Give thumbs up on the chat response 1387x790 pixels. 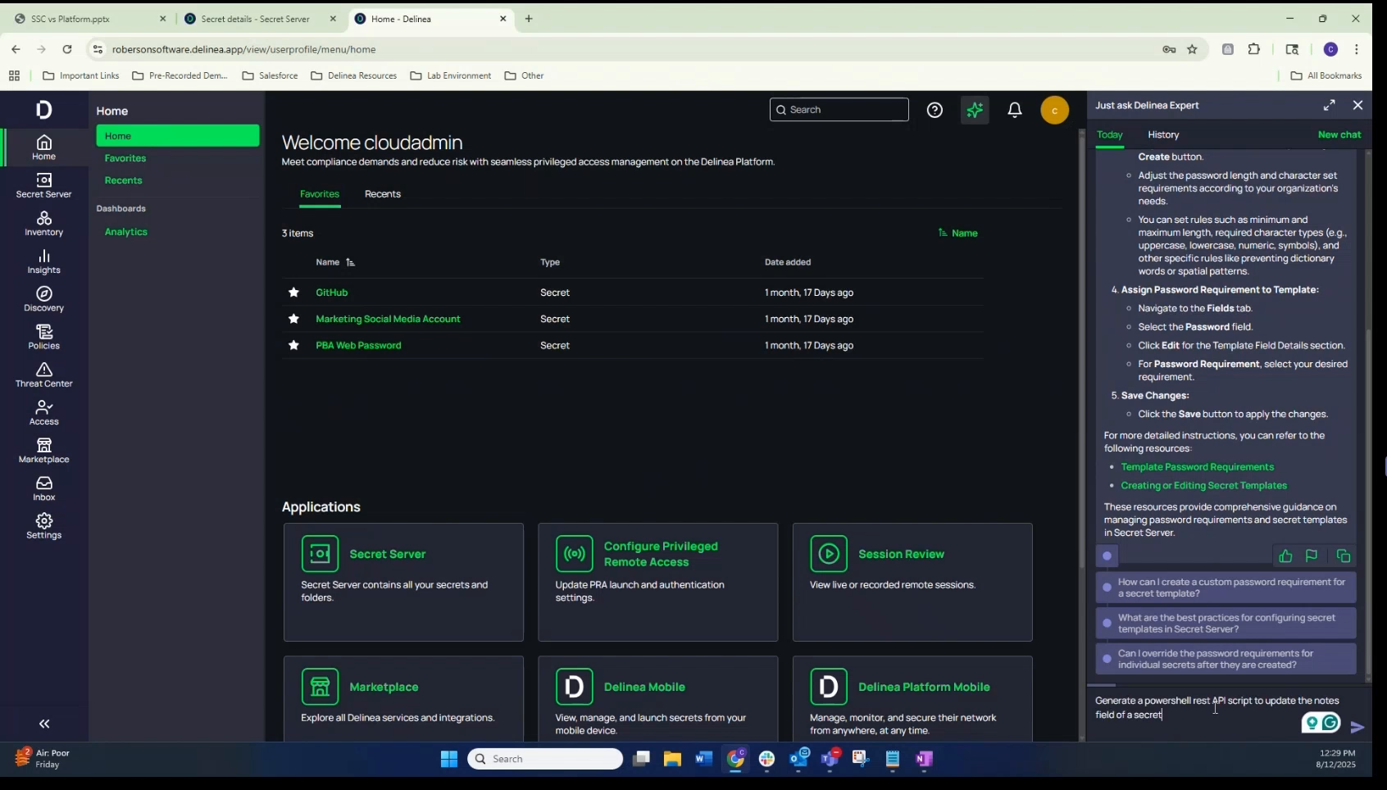pyautogui.click(x=1285, y=556)
